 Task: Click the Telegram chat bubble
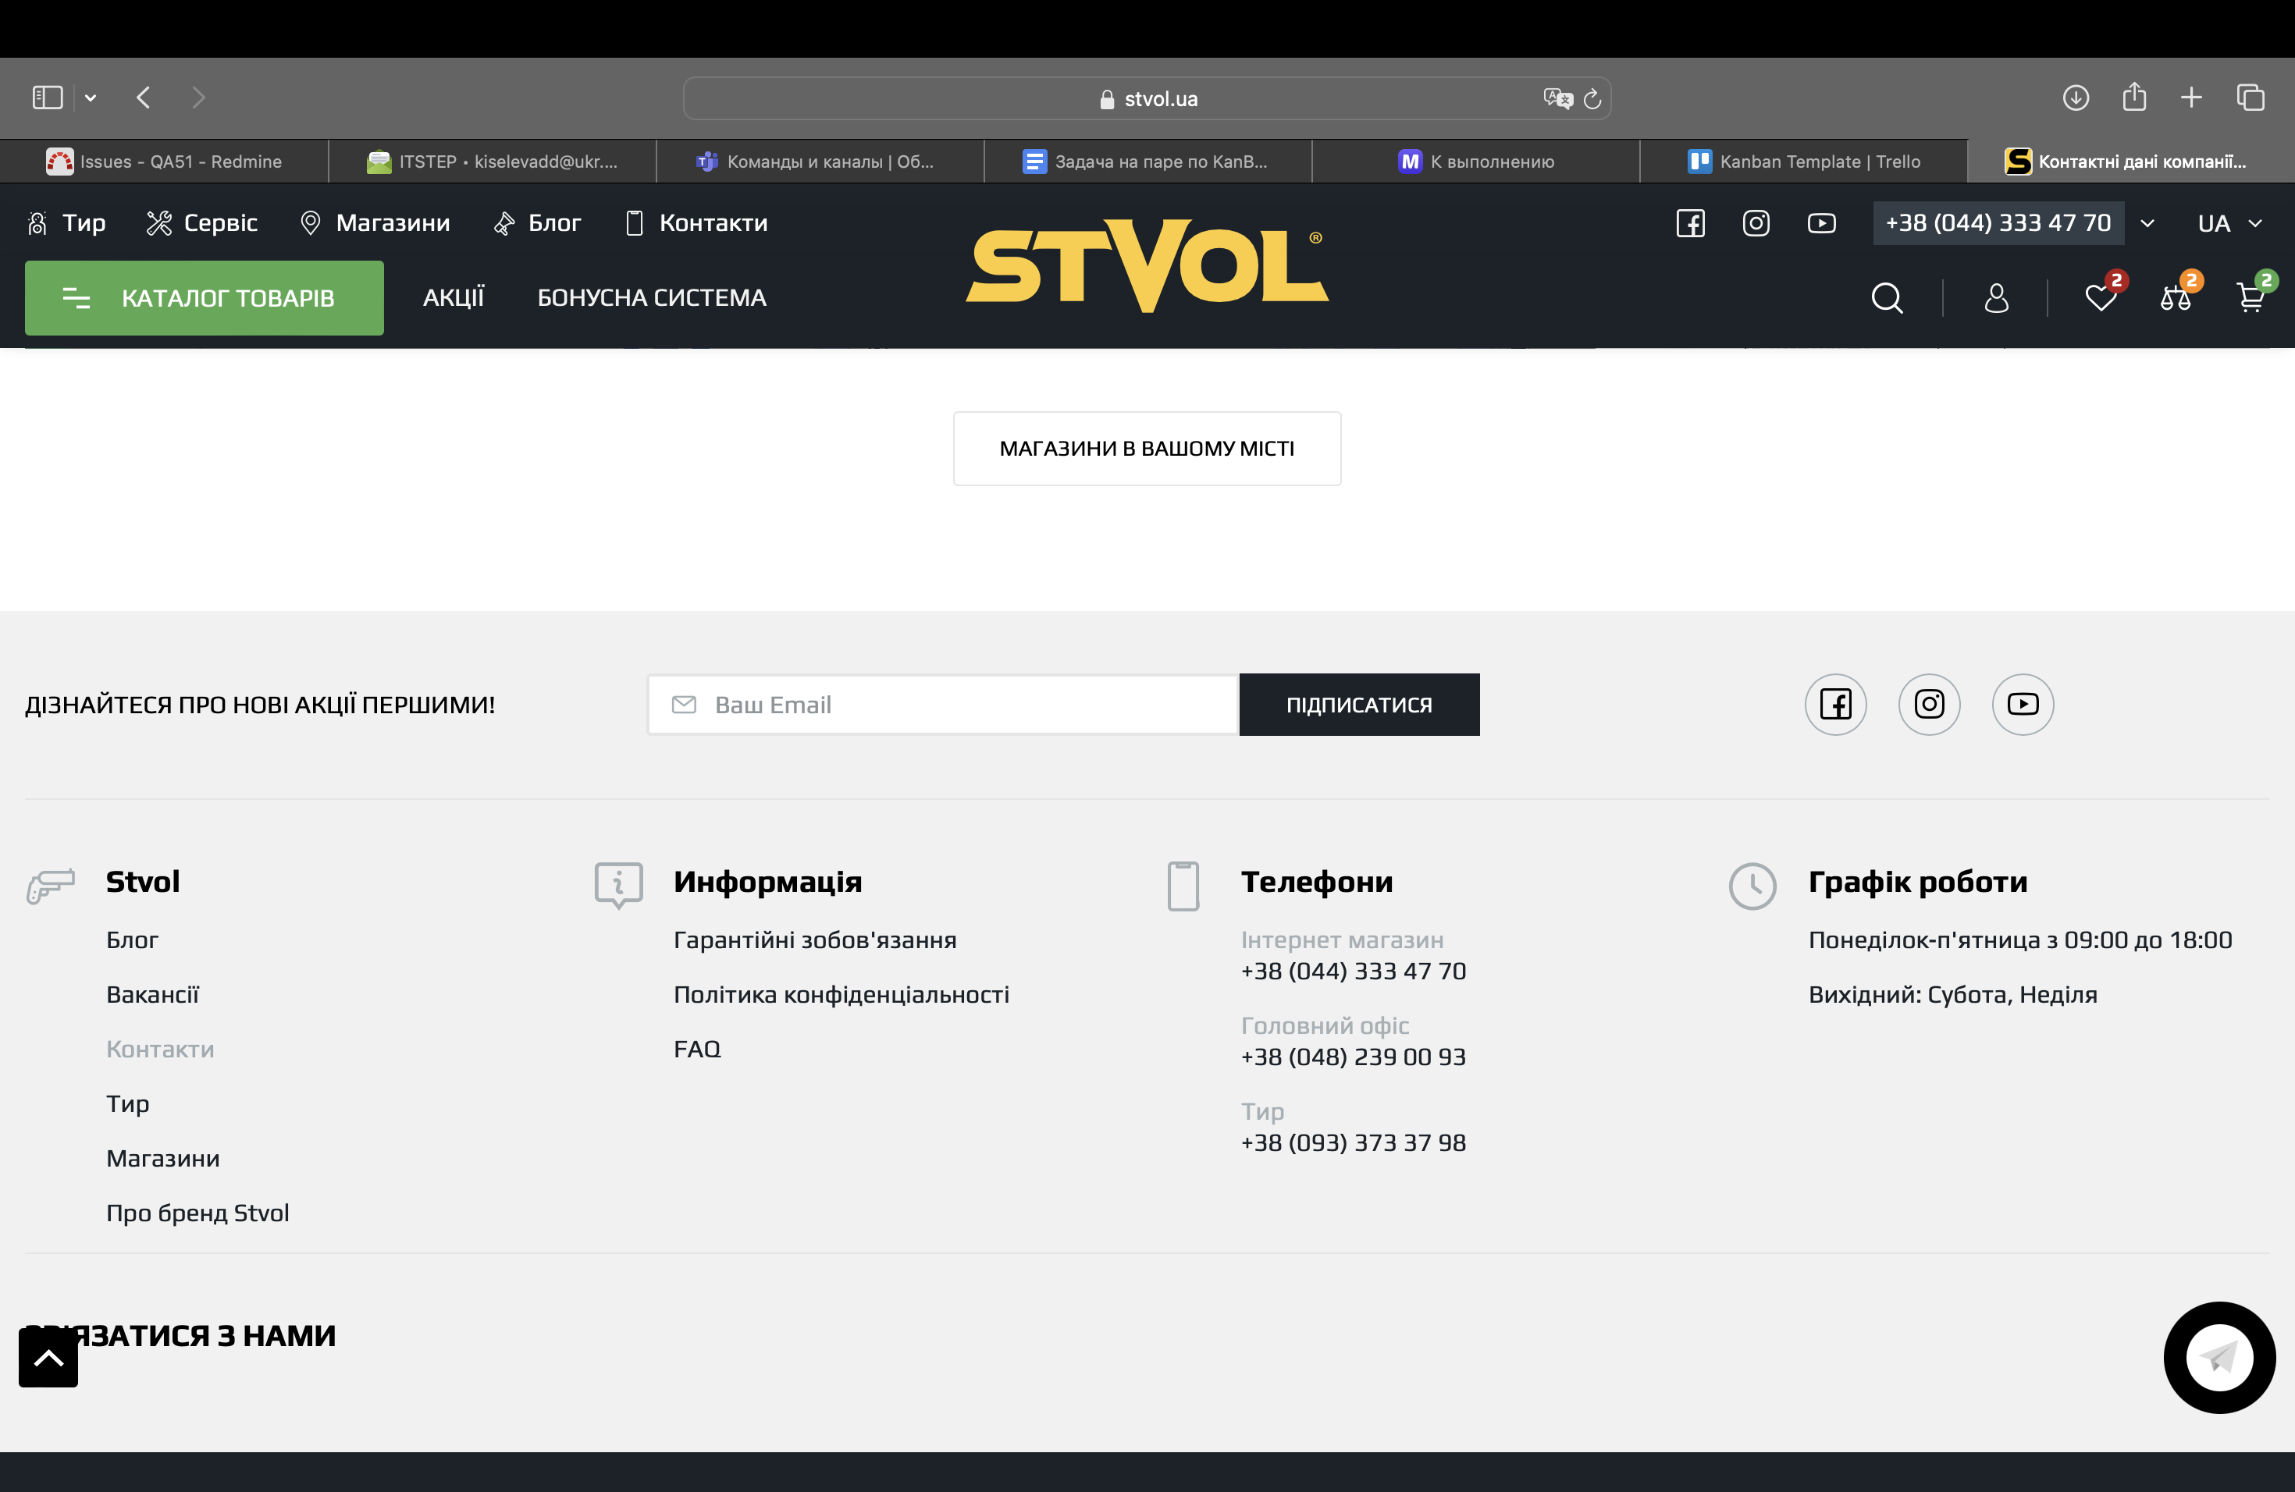click(2218, 1357)
